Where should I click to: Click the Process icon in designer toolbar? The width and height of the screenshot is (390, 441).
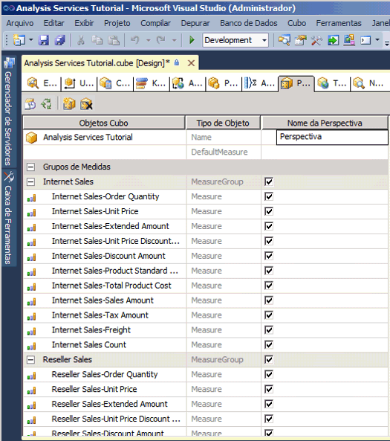coord(30,104)
